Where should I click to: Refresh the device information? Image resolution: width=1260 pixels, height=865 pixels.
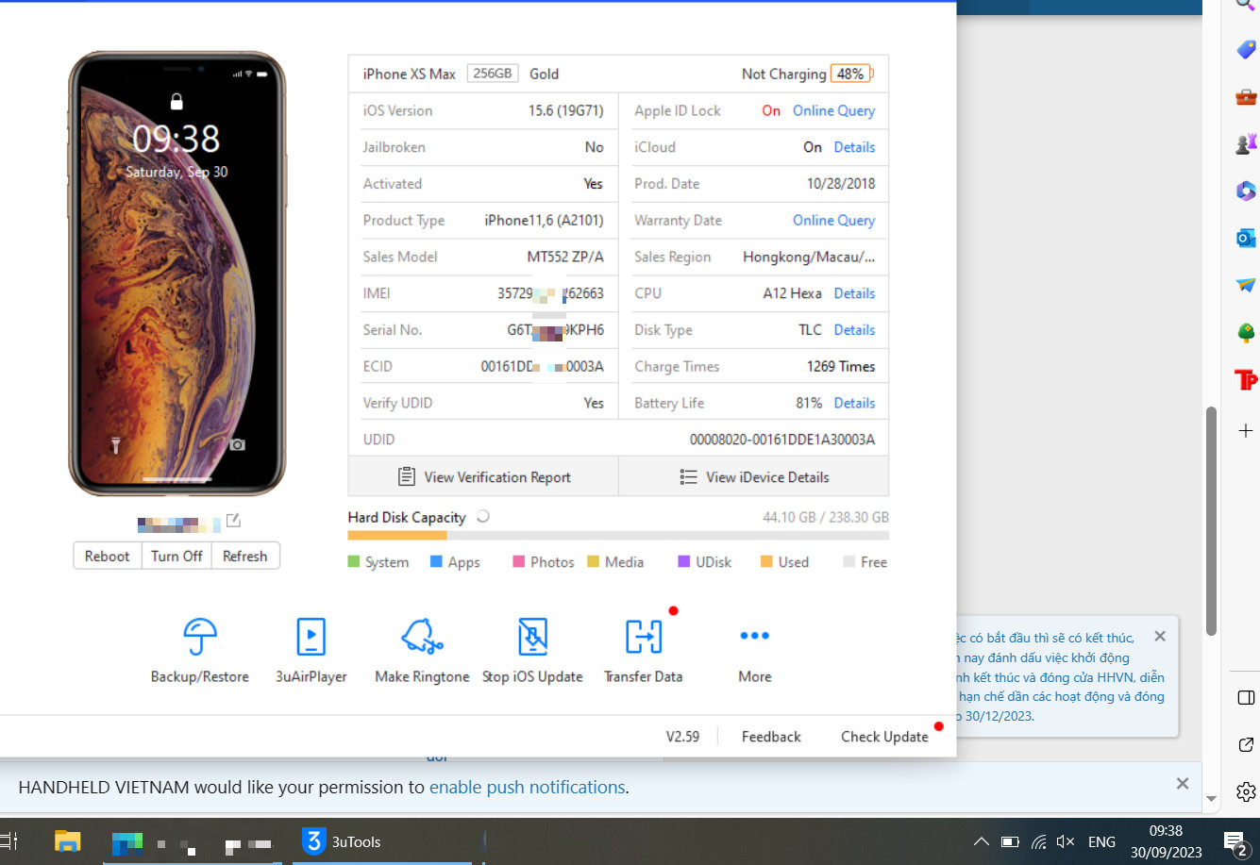point(245,557)
